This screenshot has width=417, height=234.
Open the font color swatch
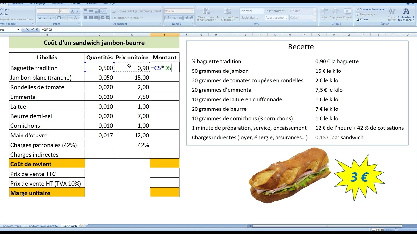(75, 18)
